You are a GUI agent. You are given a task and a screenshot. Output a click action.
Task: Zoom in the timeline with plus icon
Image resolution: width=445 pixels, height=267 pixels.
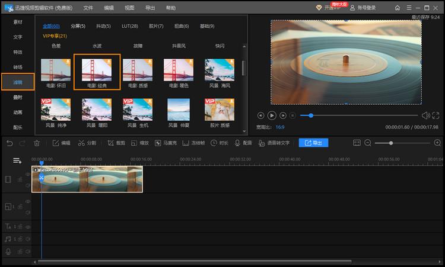click(437, 143)
